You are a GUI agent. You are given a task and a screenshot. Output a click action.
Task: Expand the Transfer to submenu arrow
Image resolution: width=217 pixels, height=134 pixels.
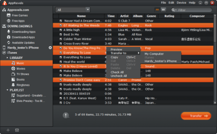[x=138, y=53]
